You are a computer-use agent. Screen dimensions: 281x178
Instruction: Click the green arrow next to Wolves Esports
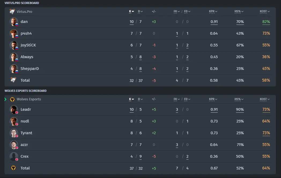pyautogui.click(x=5, y=99)
